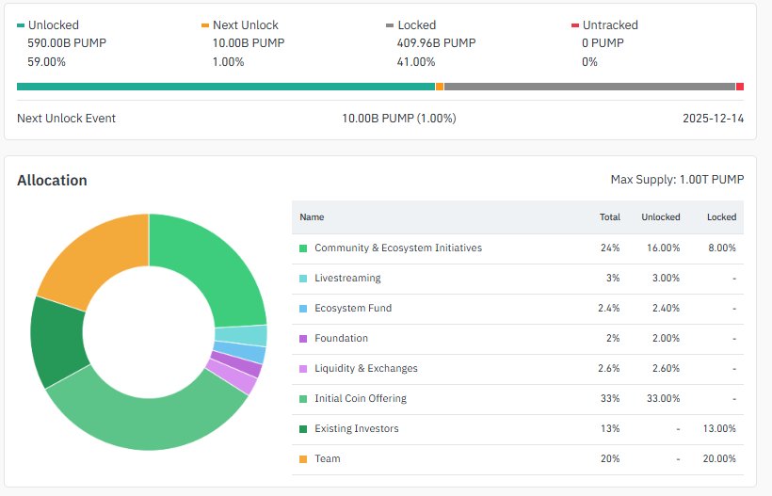Sort table by the Locked column header
The image size is (772, 496).
coord(721,217)
